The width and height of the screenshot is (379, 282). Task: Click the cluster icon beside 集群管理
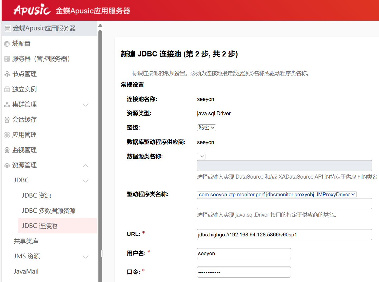(7, 104)
